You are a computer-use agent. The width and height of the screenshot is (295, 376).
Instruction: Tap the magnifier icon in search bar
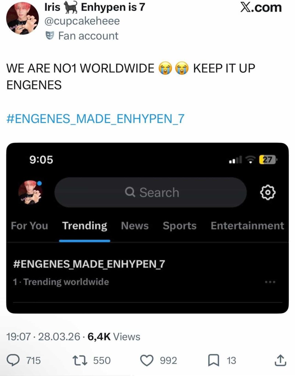point(130,192)
